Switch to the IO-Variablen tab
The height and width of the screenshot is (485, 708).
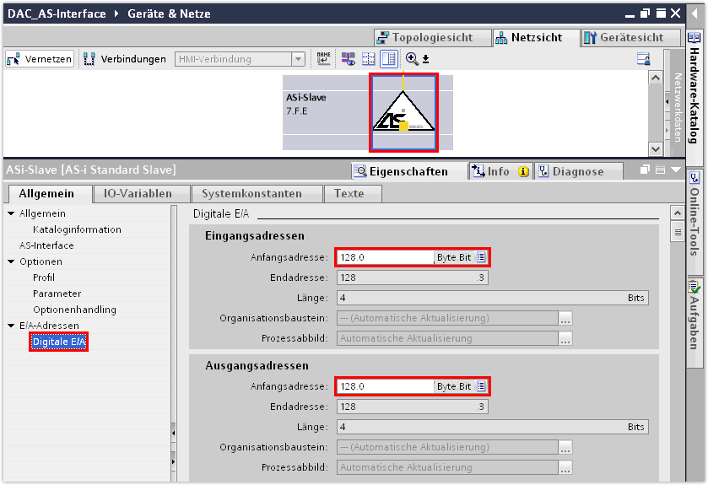[x=138, y=193]
